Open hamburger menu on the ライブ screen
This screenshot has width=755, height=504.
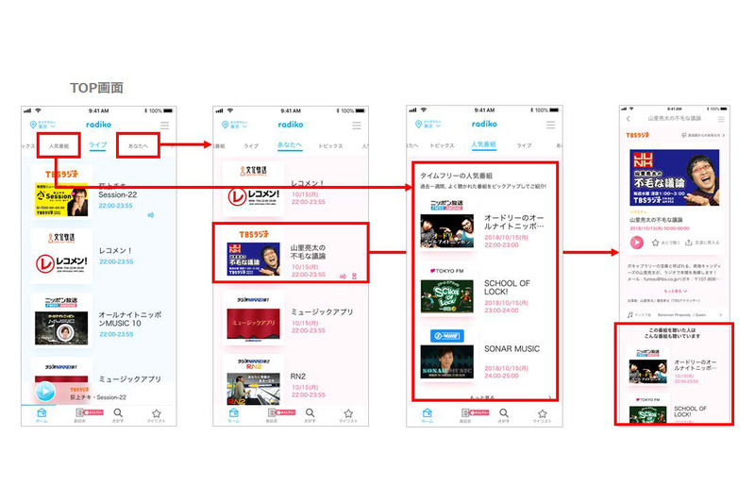[164, 126]
